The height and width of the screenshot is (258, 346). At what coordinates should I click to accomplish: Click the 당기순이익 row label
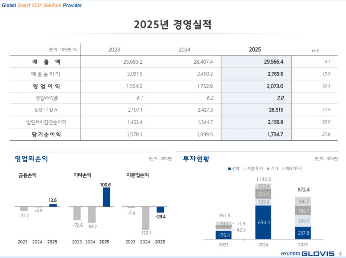(46, 135)
